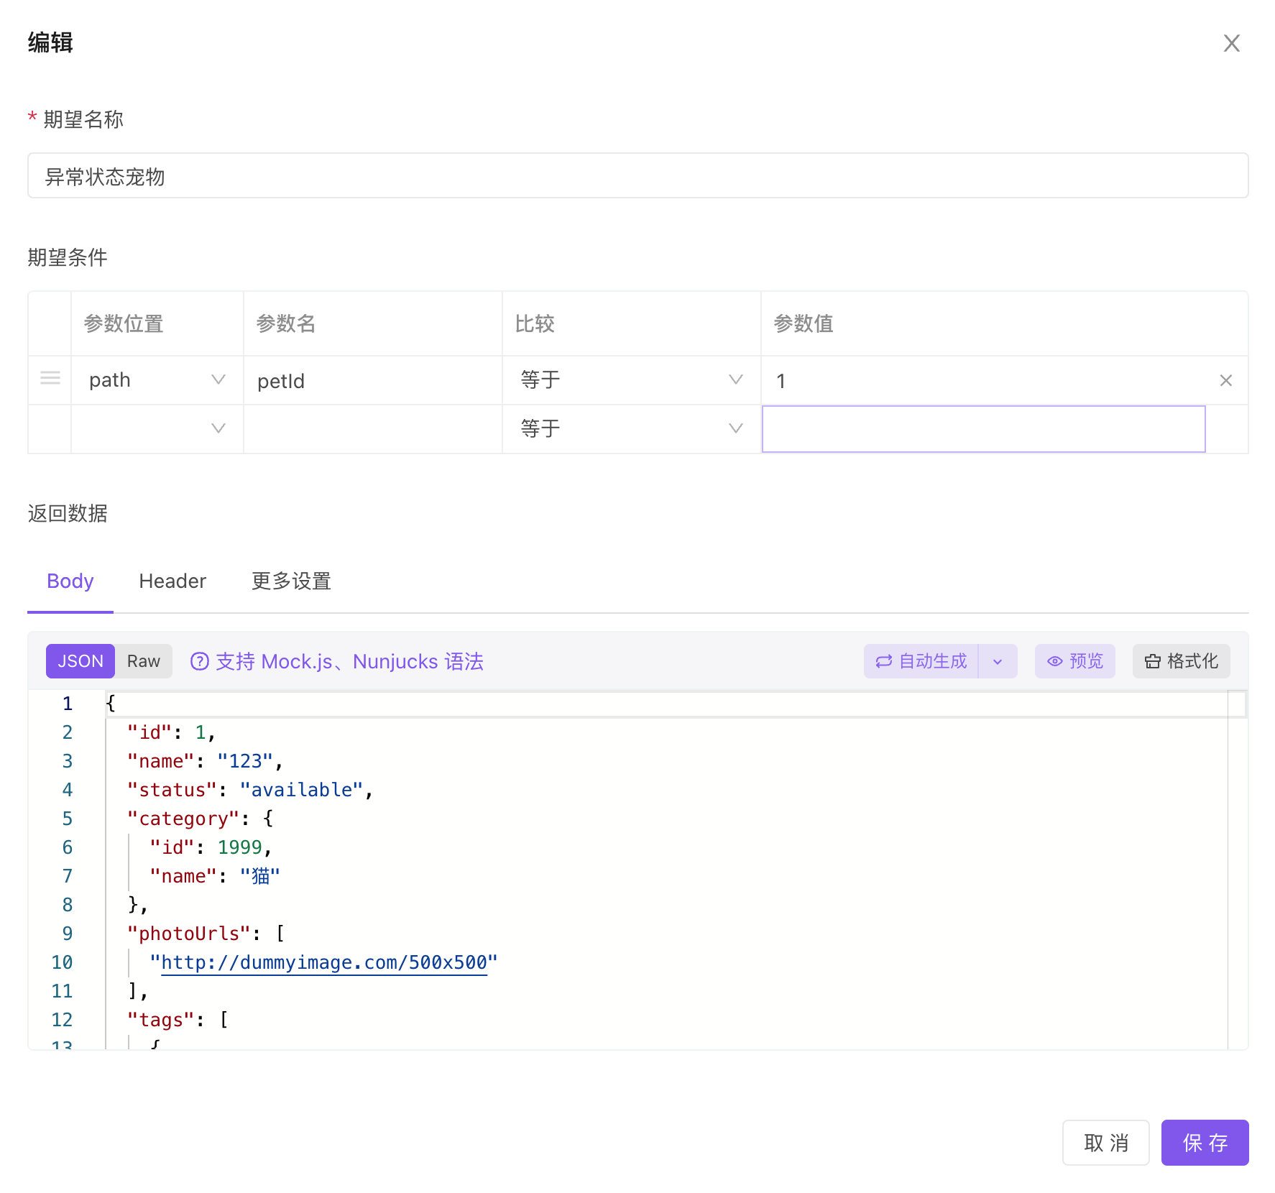Viewport: 1275px width, 1193px height.
Task: Click the 取消 cancel button
Action: [x=1105, y=1142]
